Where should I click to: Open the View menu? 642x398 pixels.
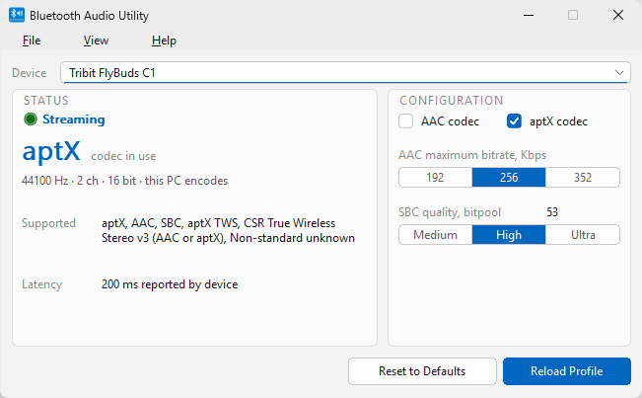96,40
